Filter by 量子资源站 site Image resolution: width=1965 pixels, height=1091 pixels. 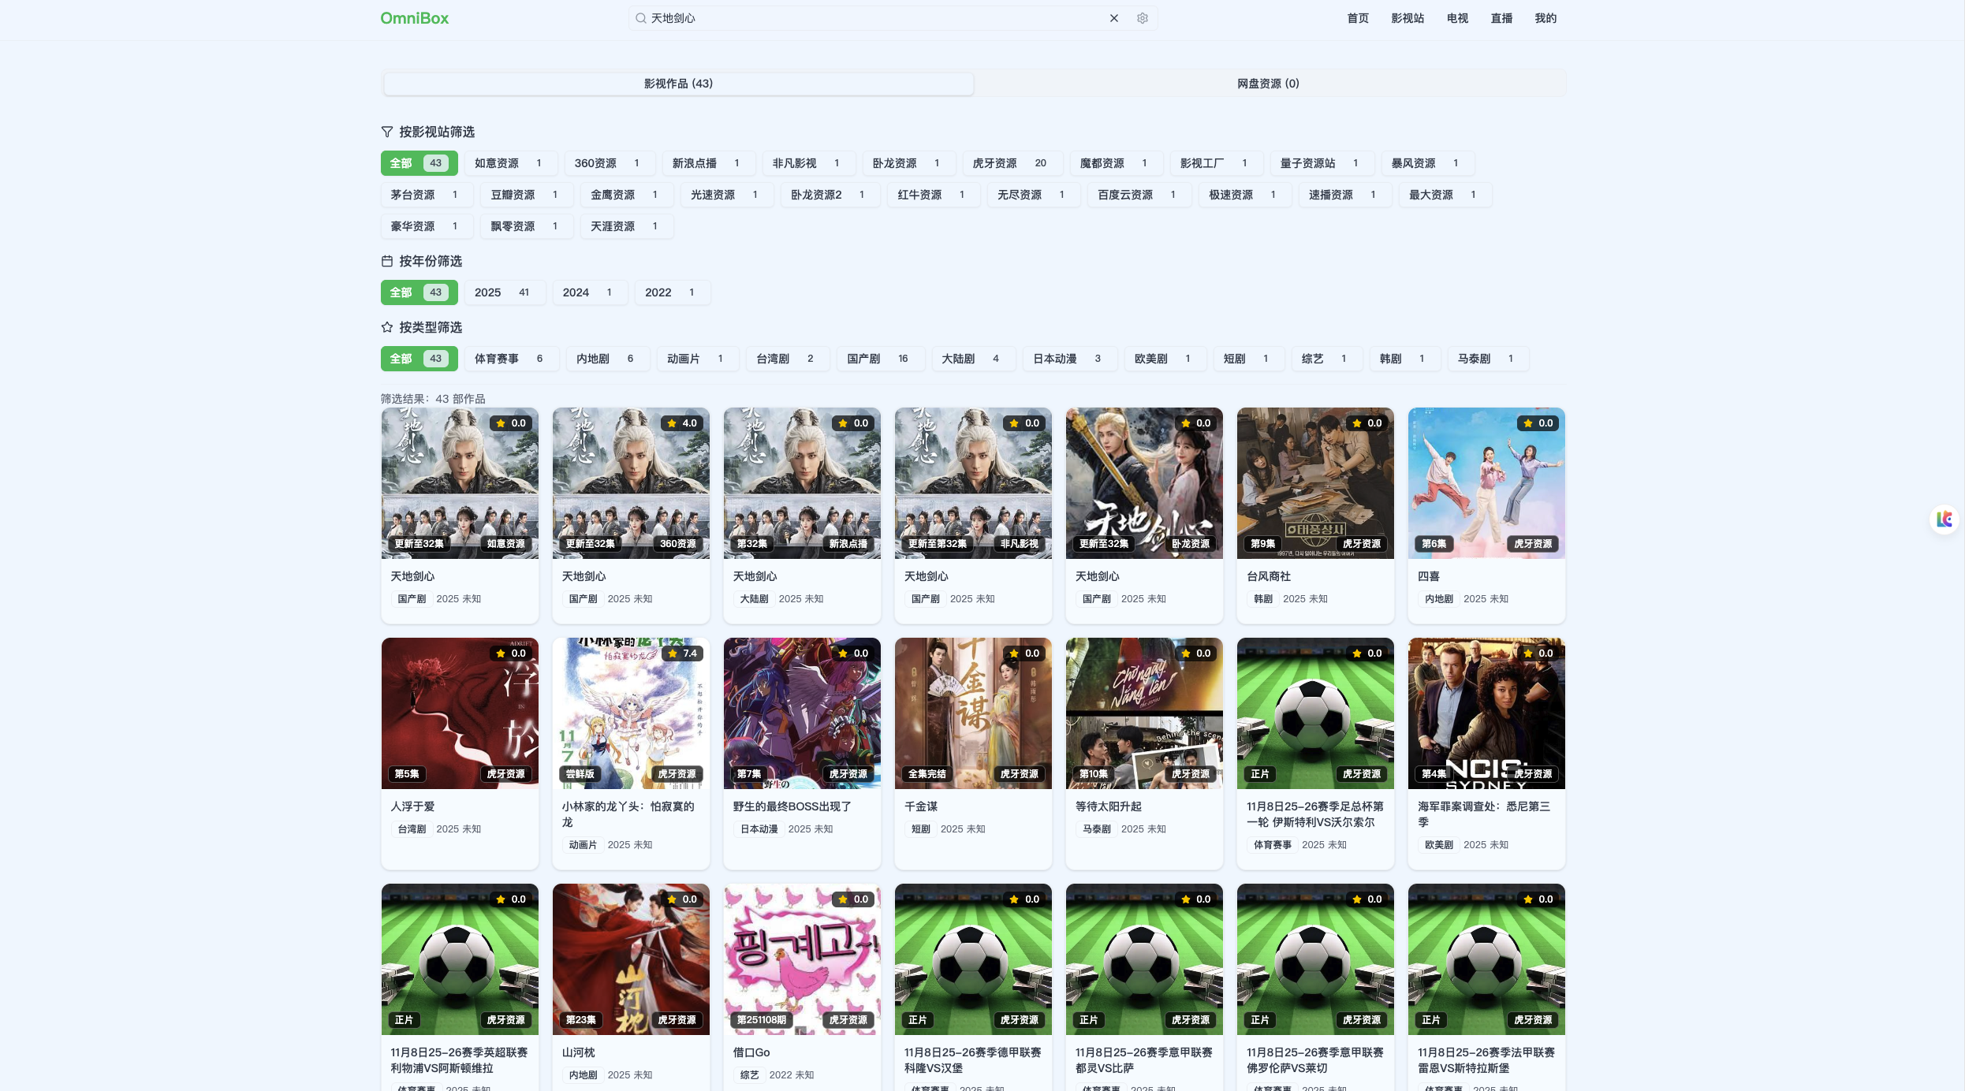click(1322, 163)
